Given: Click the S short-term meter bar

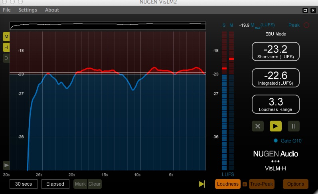Looking at the screenshot, I should [224, 101].
